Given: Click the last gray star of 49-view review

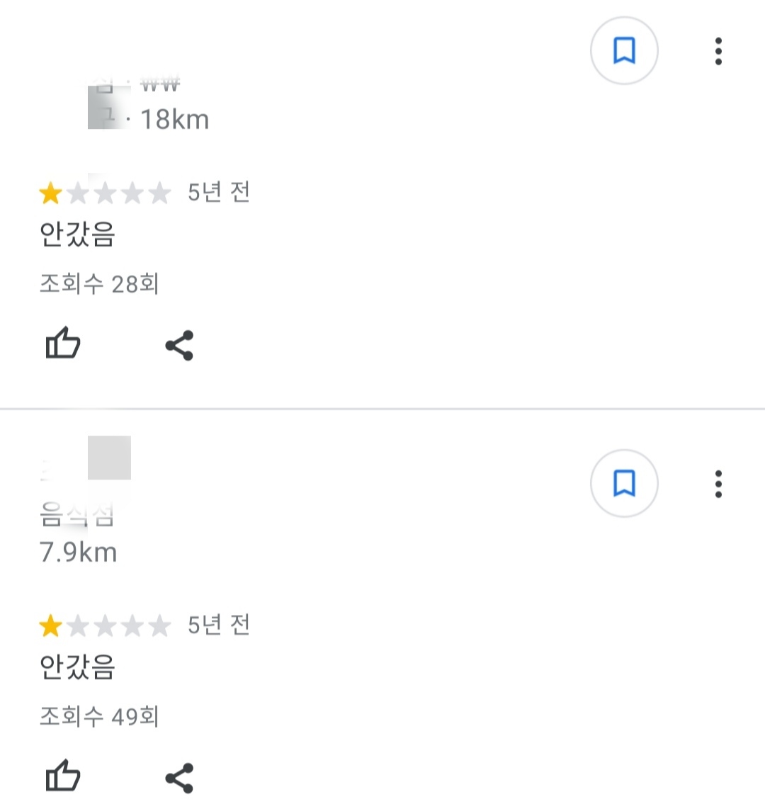Looking at the screenshot, I should click(x=160, y=626).
